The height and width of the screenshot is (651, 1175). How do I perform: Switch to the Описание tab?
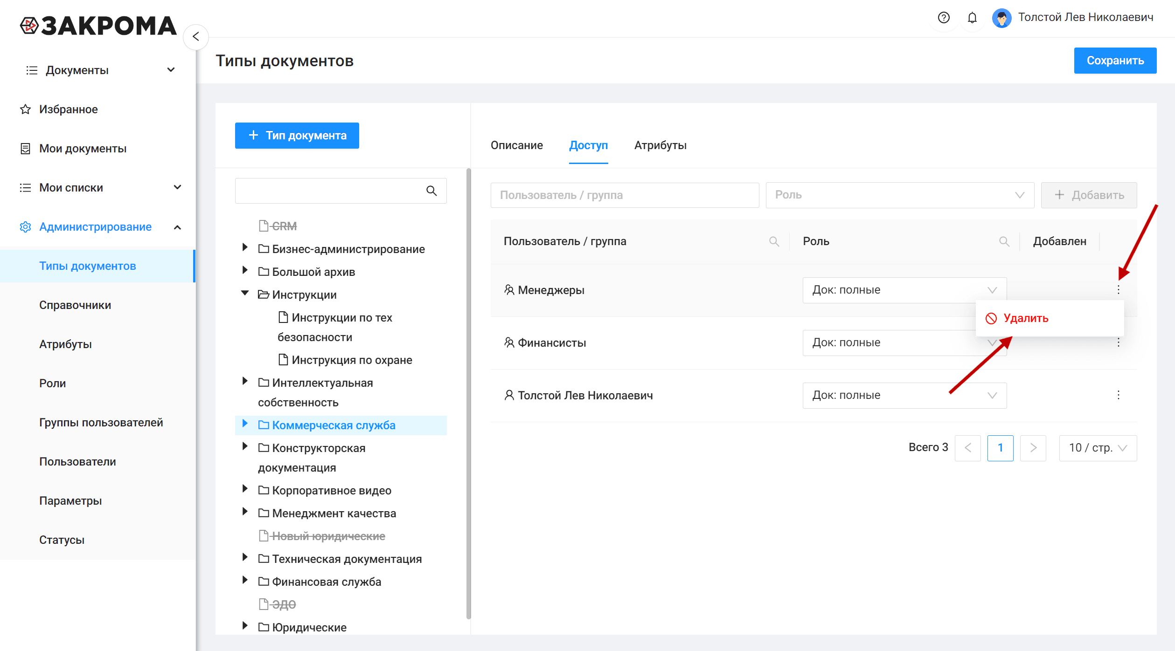click(x=516, y=145)
